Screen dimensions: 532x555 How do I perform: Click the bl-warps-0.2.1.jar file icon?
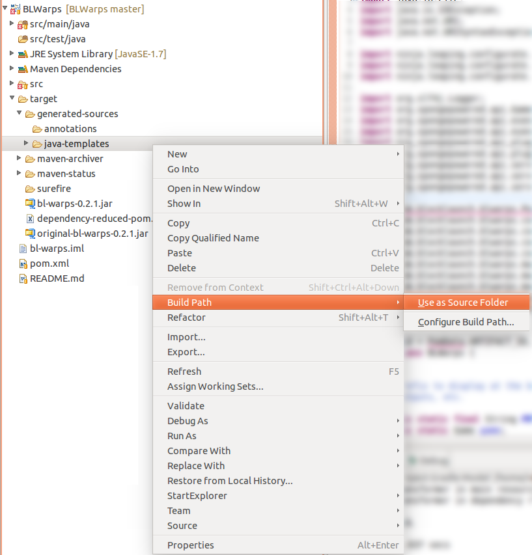[30, 204]
